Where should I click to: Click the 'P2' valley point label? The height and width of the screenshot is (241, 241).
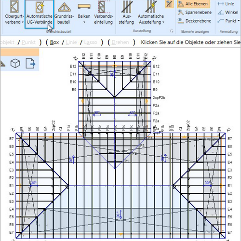134,153
